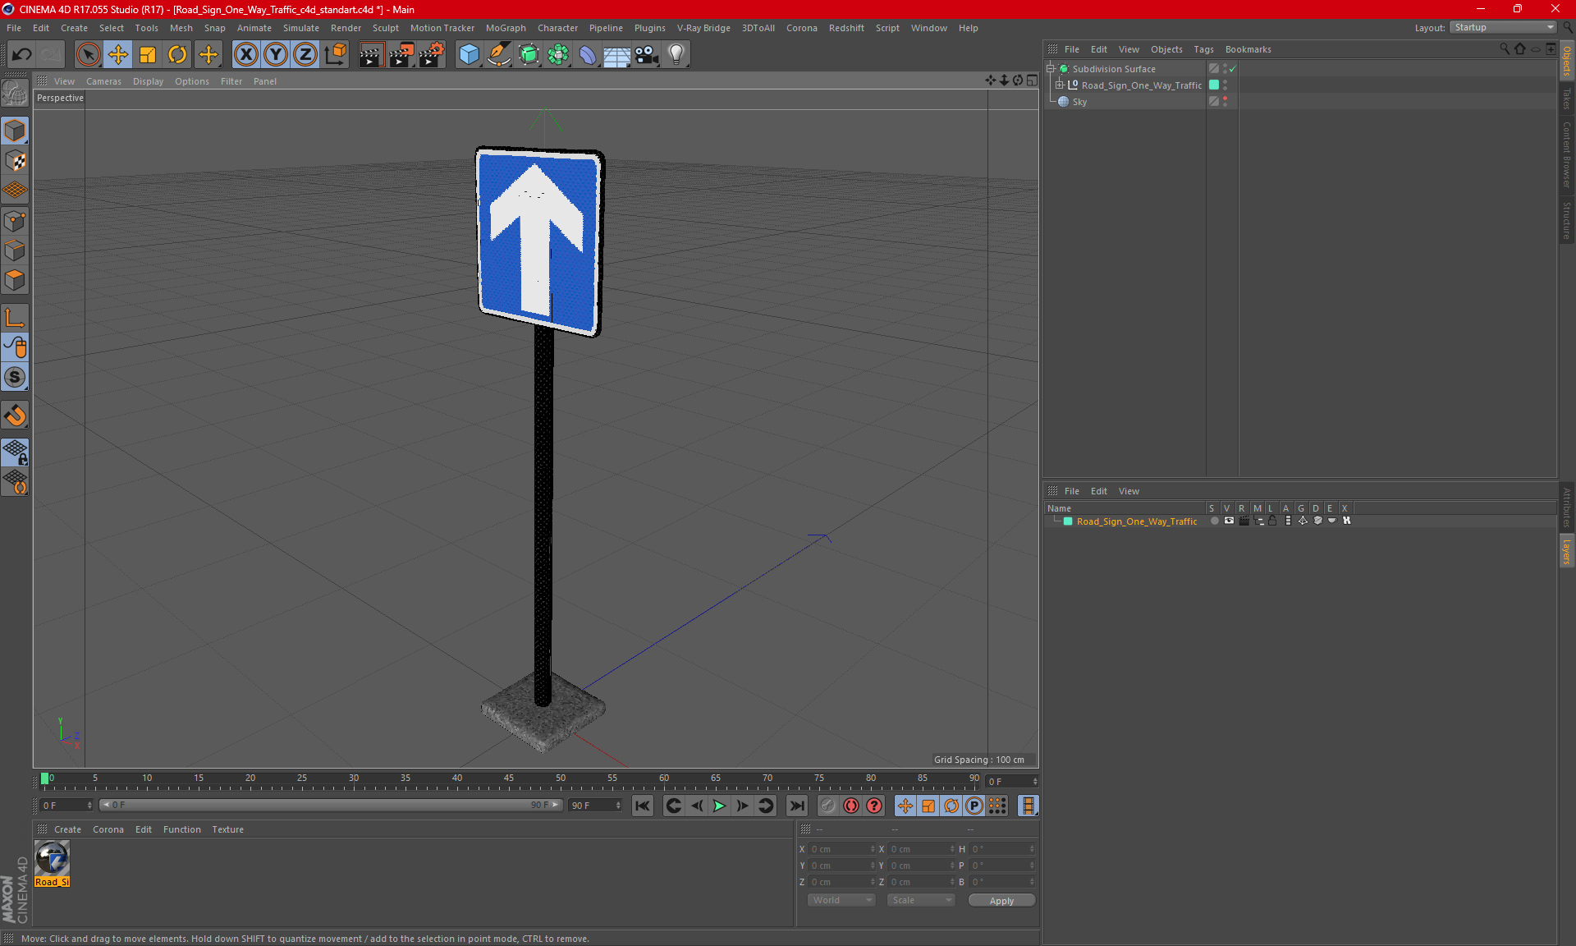Switch to the Corona material tab
This screenshot has height=946, width=1576.
109,829
